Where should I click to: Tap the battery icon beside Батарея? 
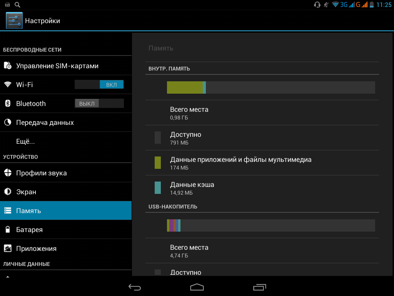pos(8,229)
